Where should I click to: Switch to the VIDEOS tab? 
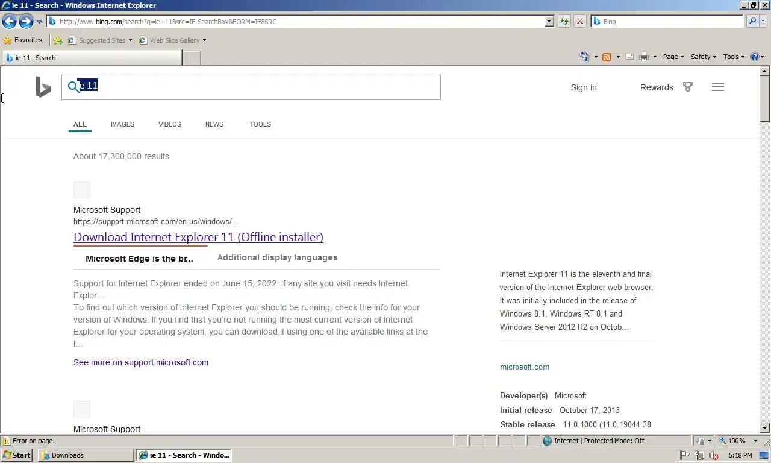[170, 124]
